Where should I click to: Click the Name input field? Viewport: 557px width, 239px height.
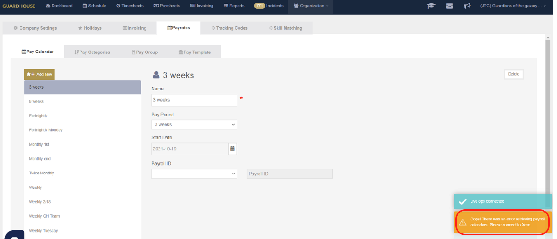(x=194, y=100)
